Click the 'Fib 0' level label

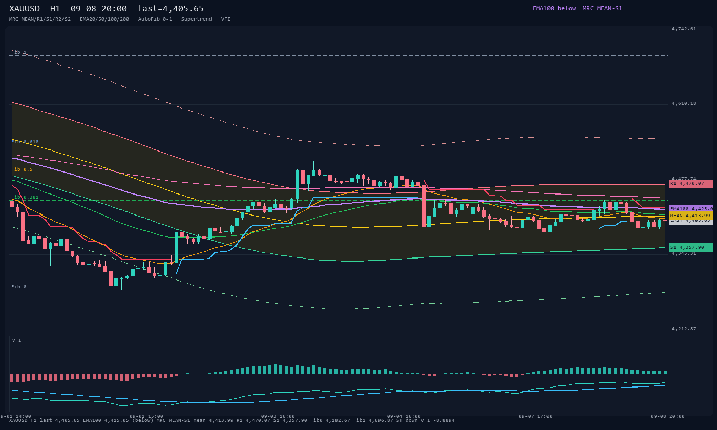tap(19, 287)
